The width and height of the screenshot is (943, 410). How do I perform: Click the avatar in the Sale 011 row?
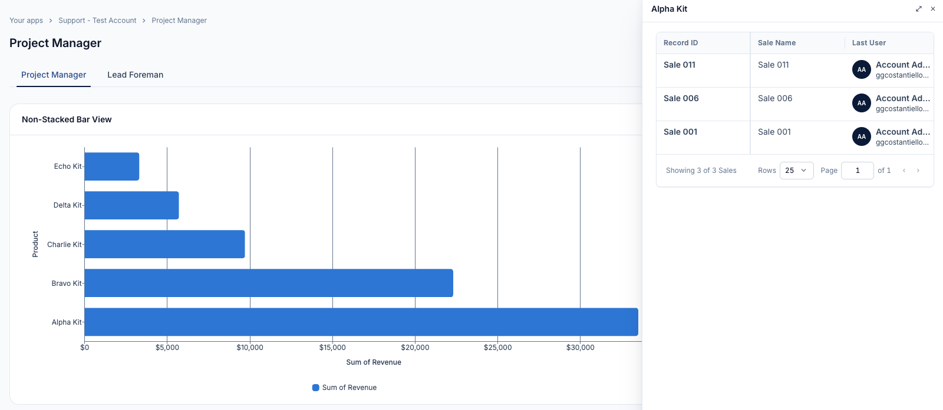[862, 69]
